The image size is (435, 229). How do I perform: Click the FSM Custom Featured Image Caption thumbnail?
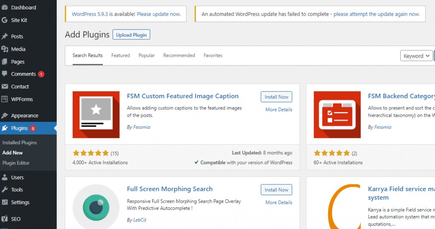[x=96, y=114]
